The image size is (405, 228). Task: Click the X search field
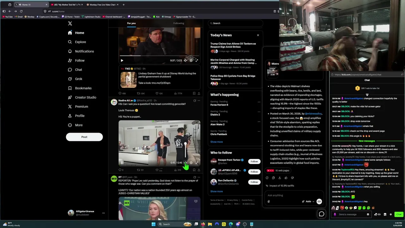(x=235, y=23)
